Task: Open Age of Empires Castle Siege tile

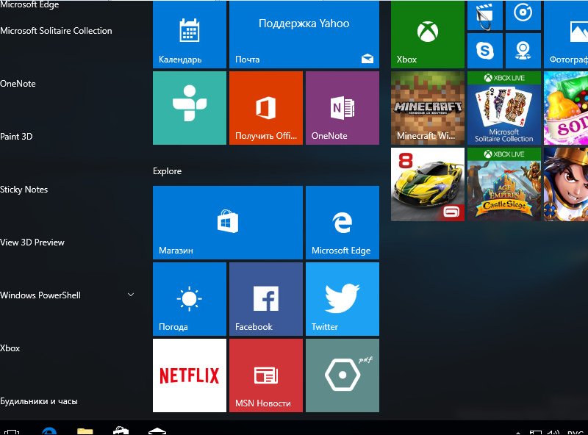Action: (504, 184)
